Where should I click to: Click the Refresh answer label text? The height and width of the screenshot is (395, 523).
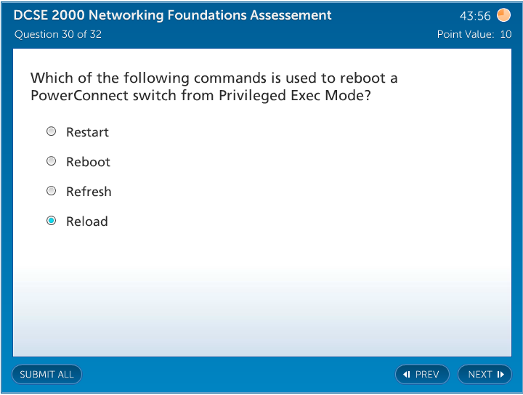point(89,192)
